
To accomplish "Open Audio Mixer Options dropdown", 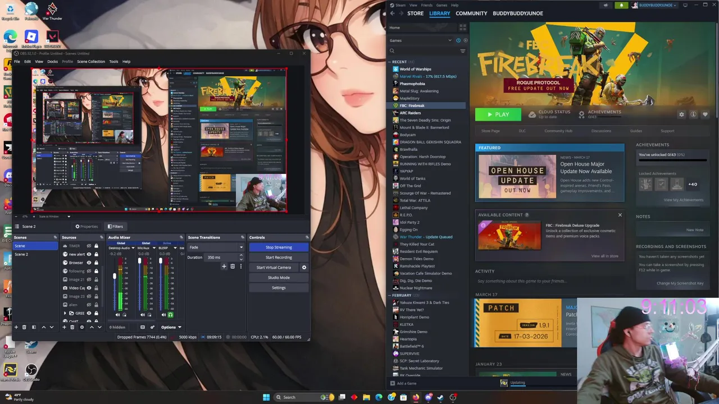I will tap(171, 327).
